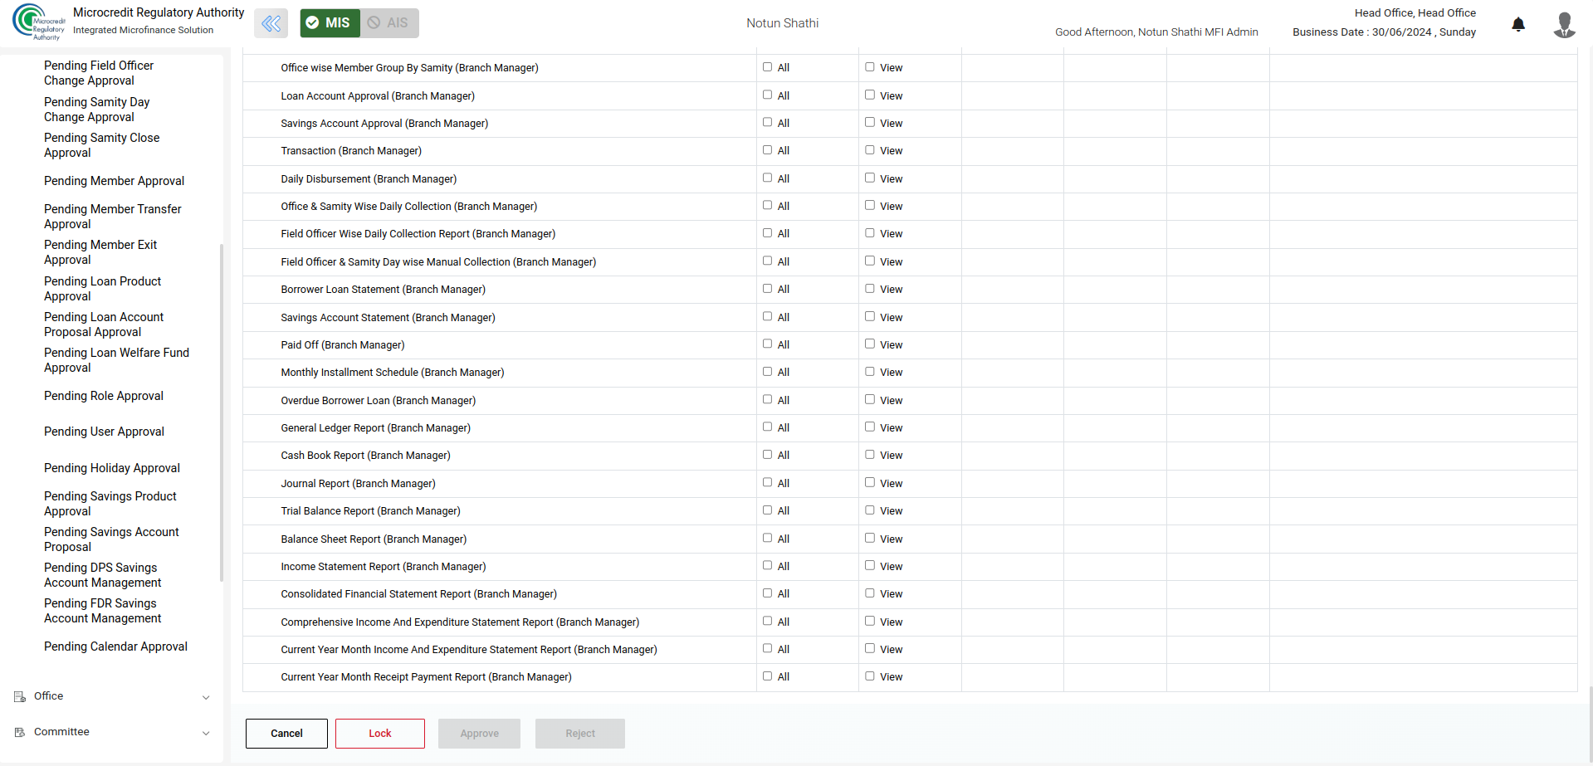This screenshot has width=1593, height=766.
Task: Click the Microcredit Regulatory Authority logo
Action: tap(38, 22)
